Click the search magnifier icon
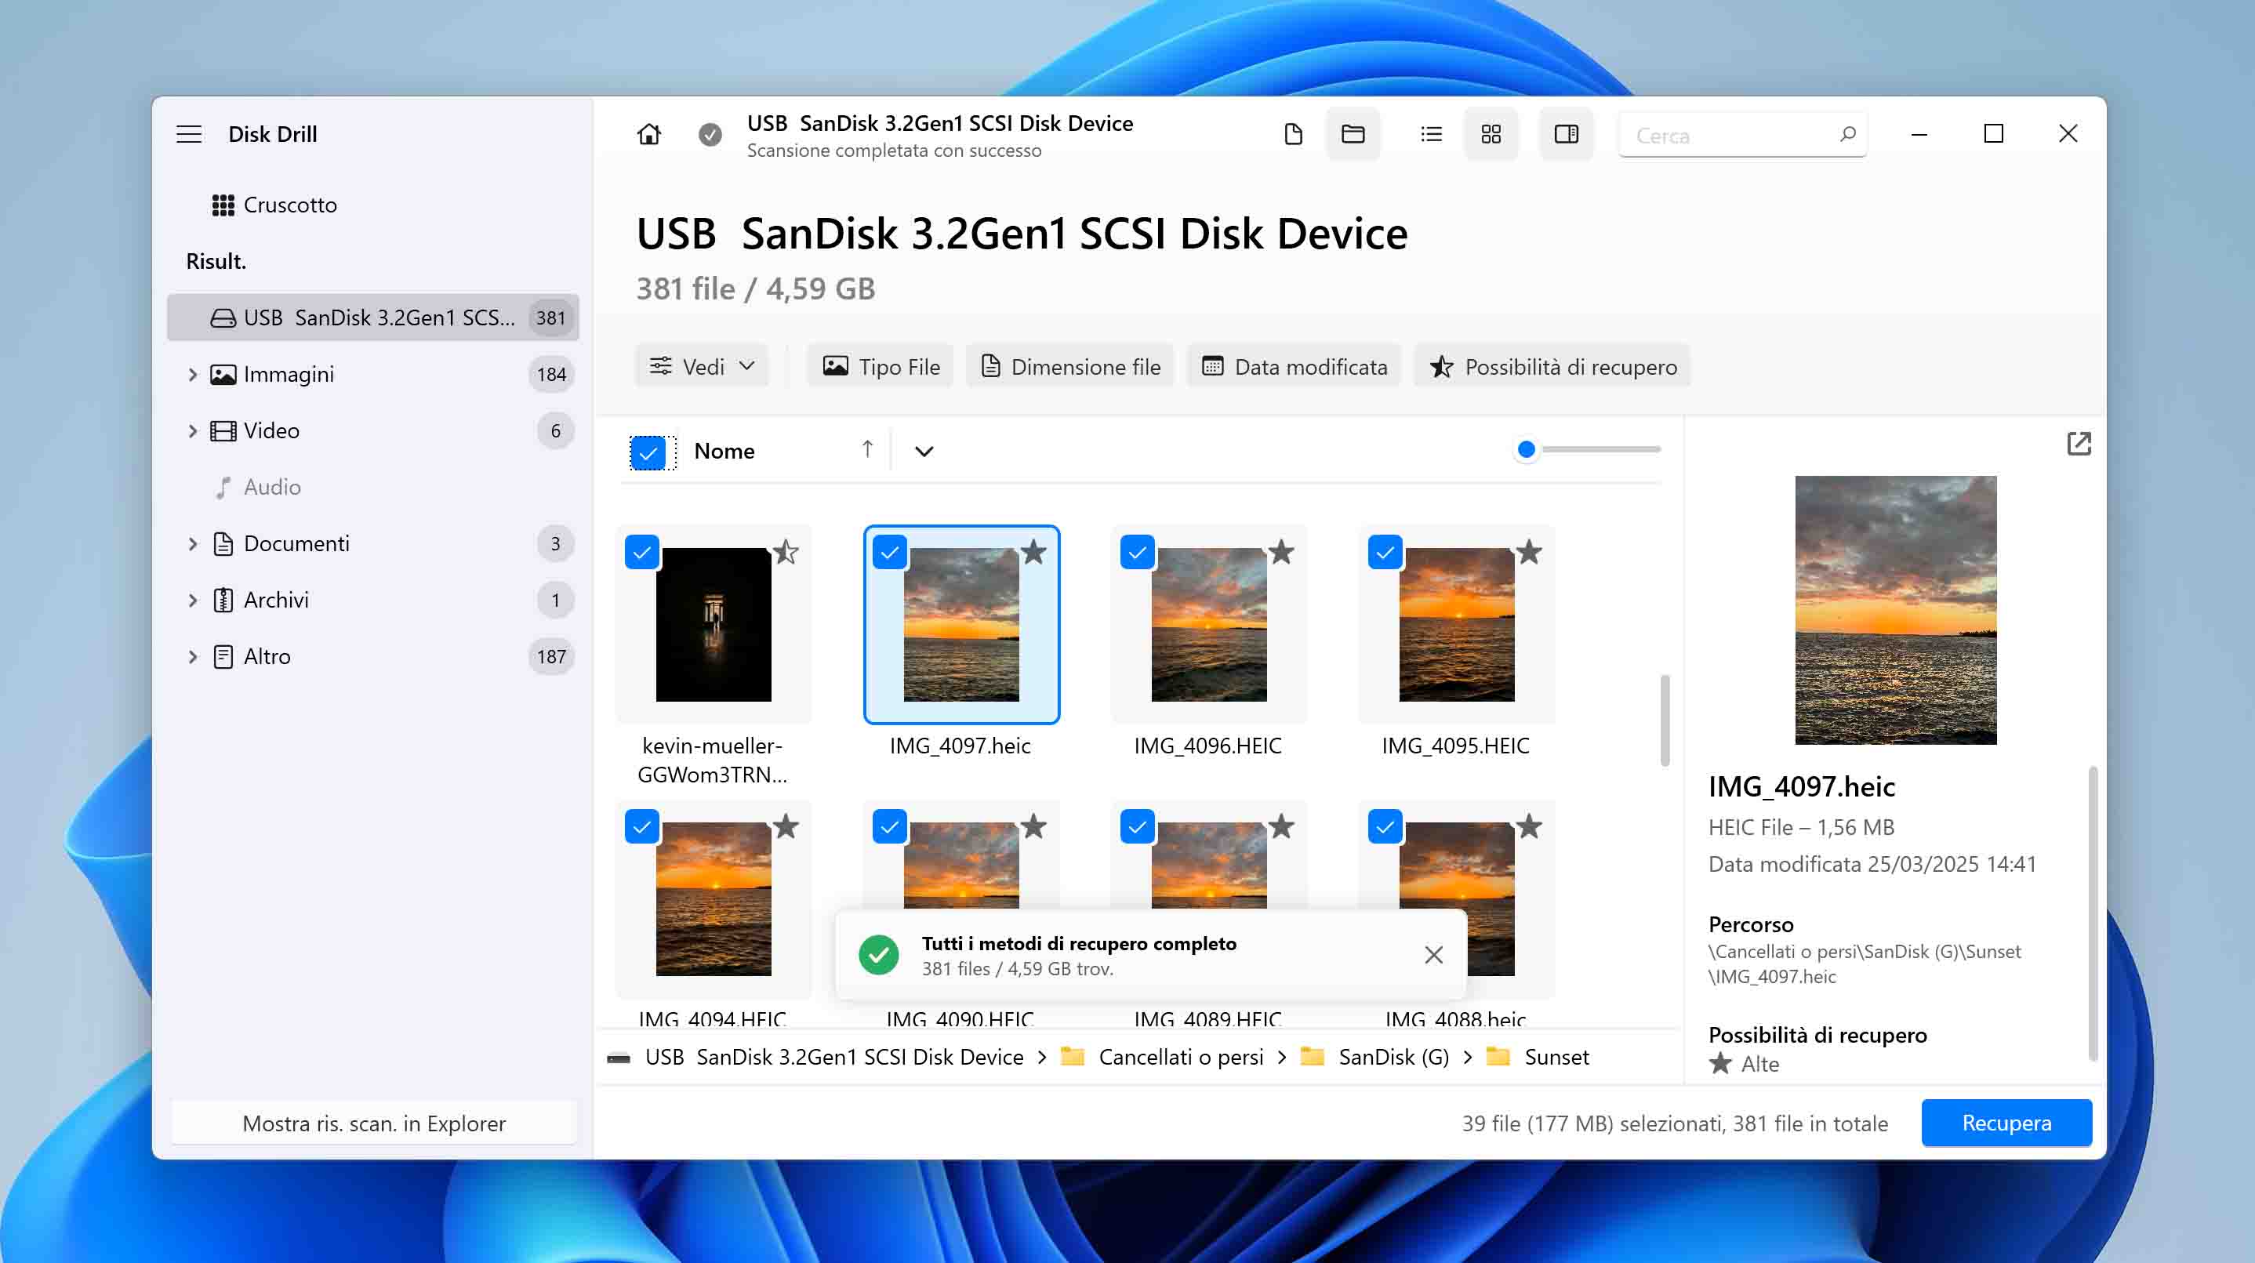Screen dimensions: 2255x1263 coord(1847,134)
